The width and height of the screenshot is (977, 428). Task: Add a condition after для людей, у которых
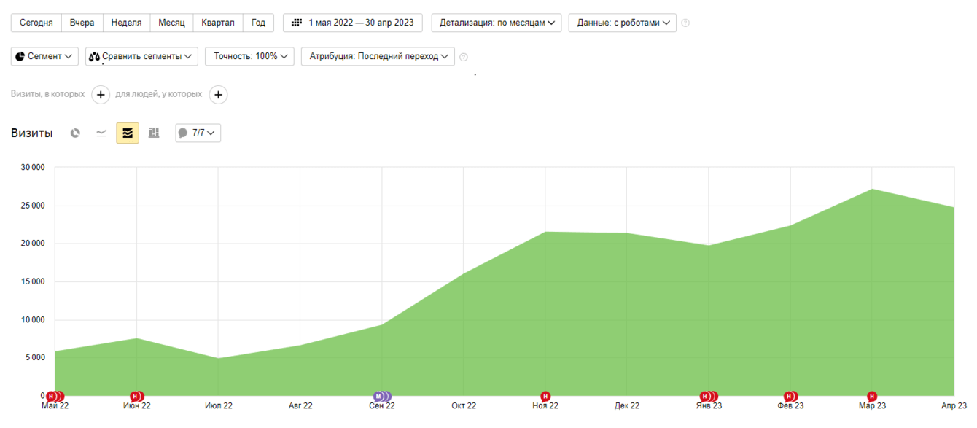pos(218,95)
